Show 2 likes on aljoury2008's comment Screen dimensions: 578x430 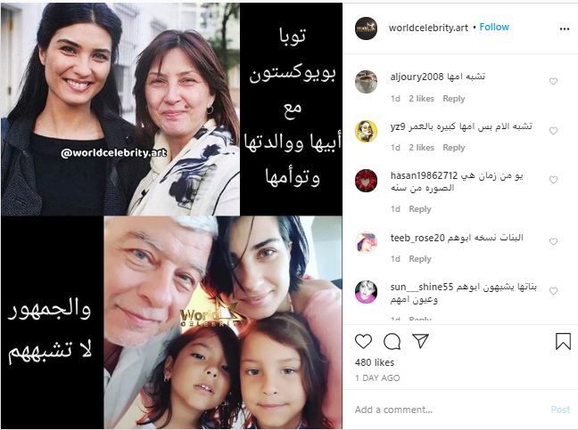coord(421,99)
